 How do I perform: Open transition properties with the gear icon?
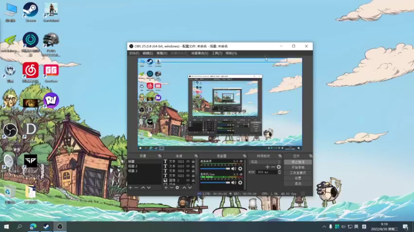pos(278,167)
